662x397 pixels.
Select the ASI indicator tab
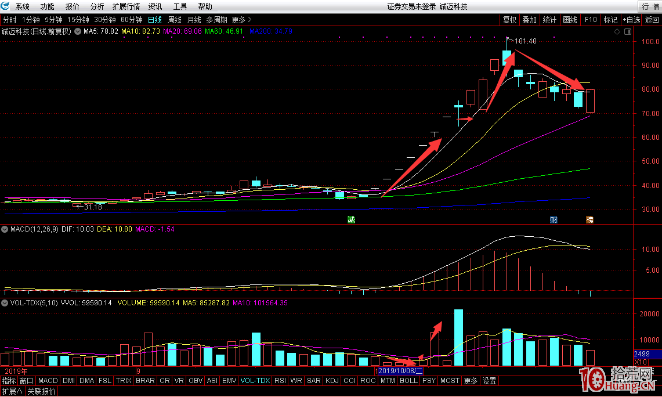point(212,381)
